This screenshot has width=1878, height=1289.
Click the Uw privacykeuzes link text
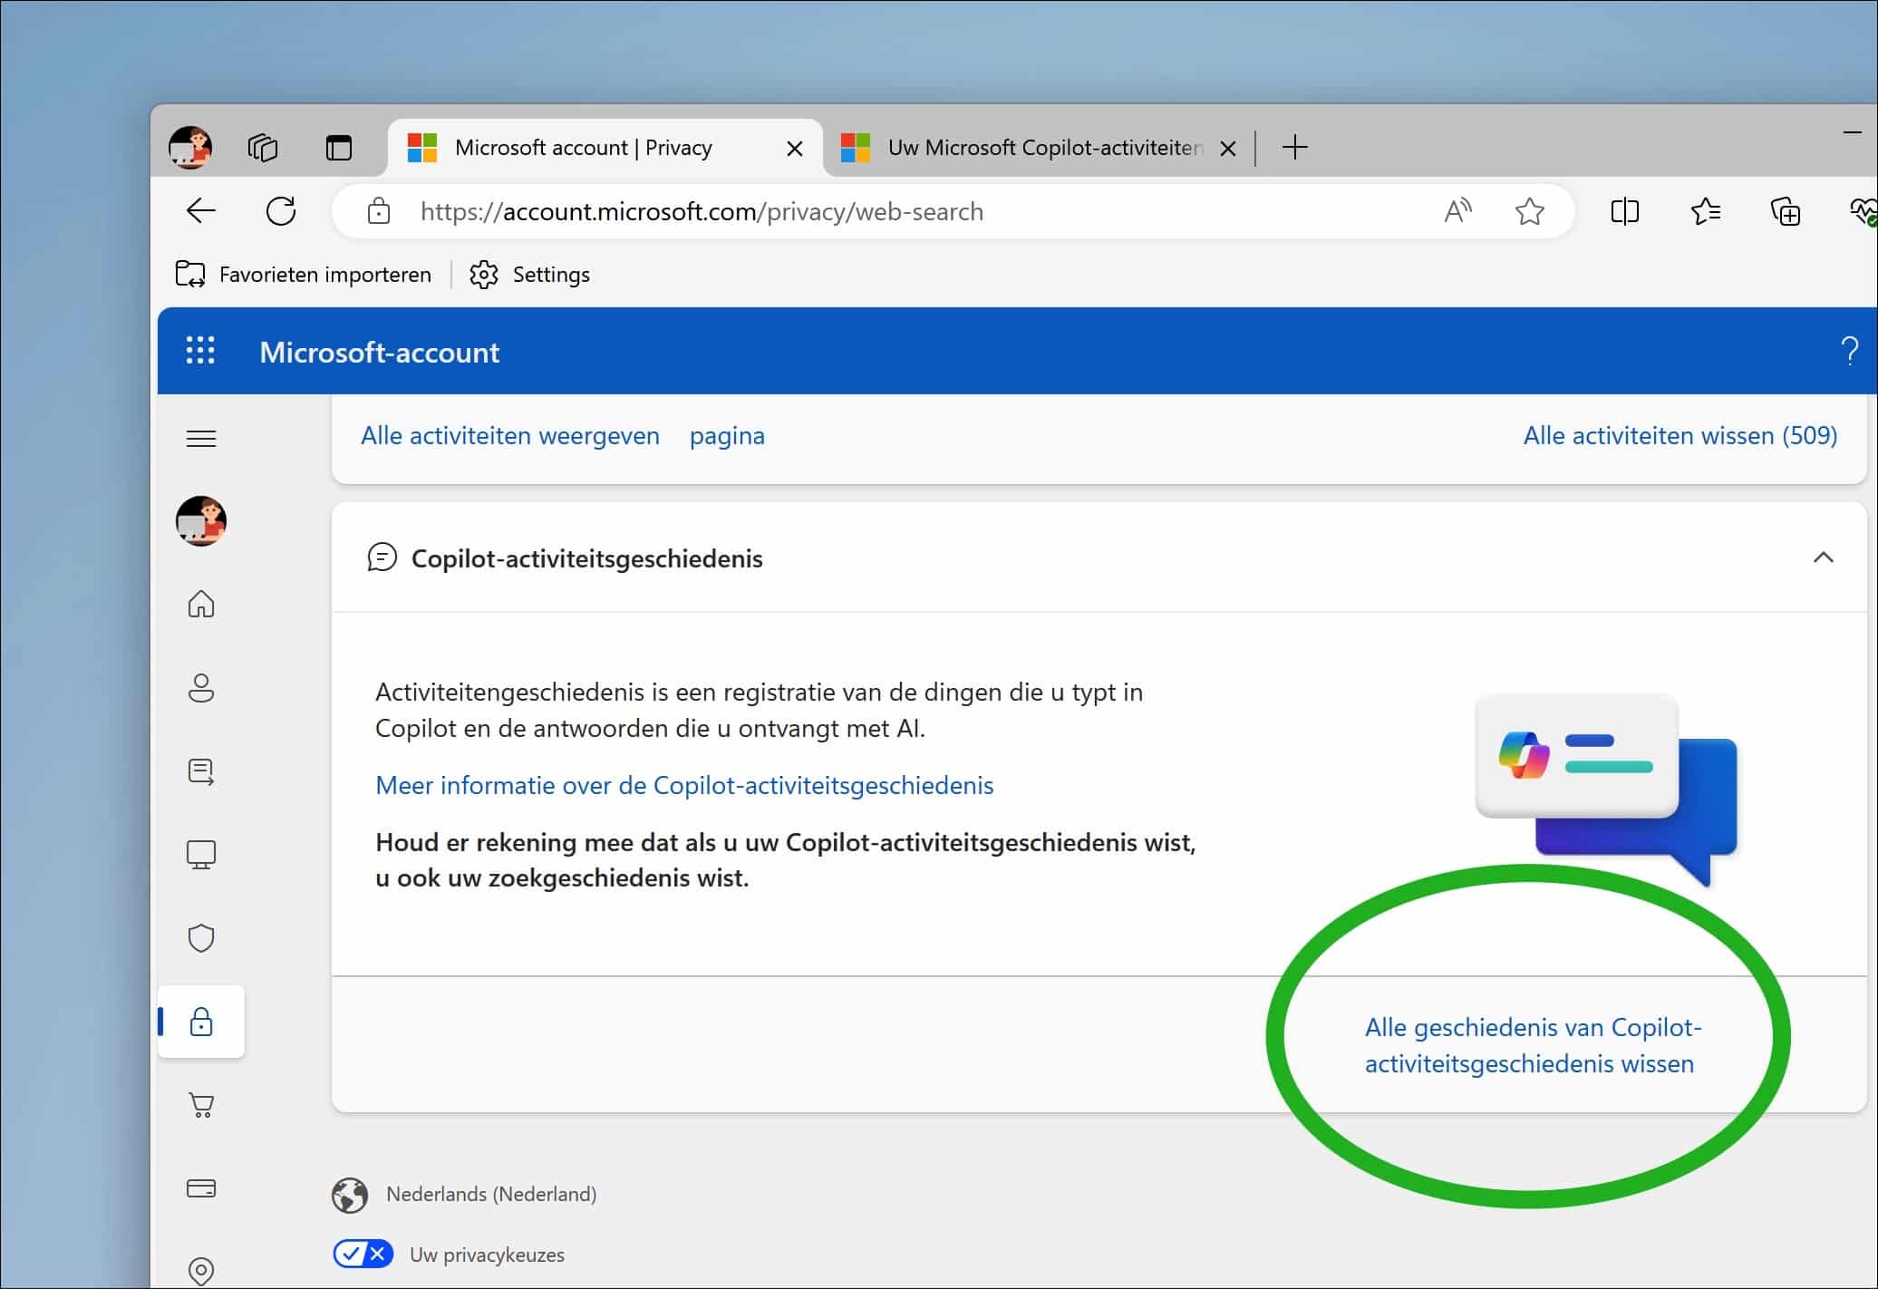(x=487, y=1255)
